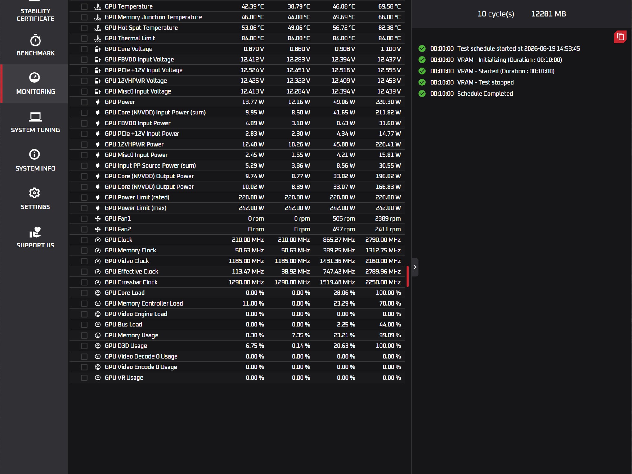The image size is (632, 474).
Task: Open the Benchmark section
Action: (35, 45)
